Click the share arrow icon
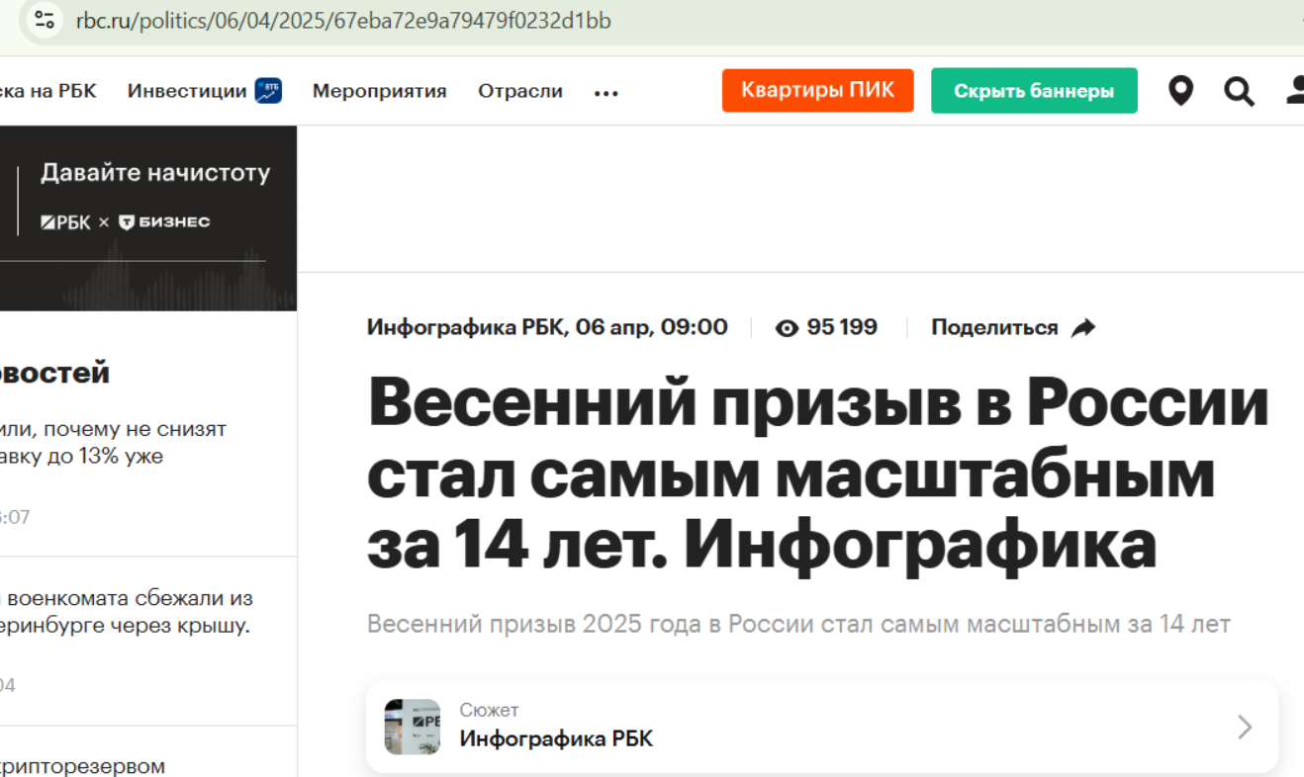The image size is (1304, 777). tap(1083, 327)
